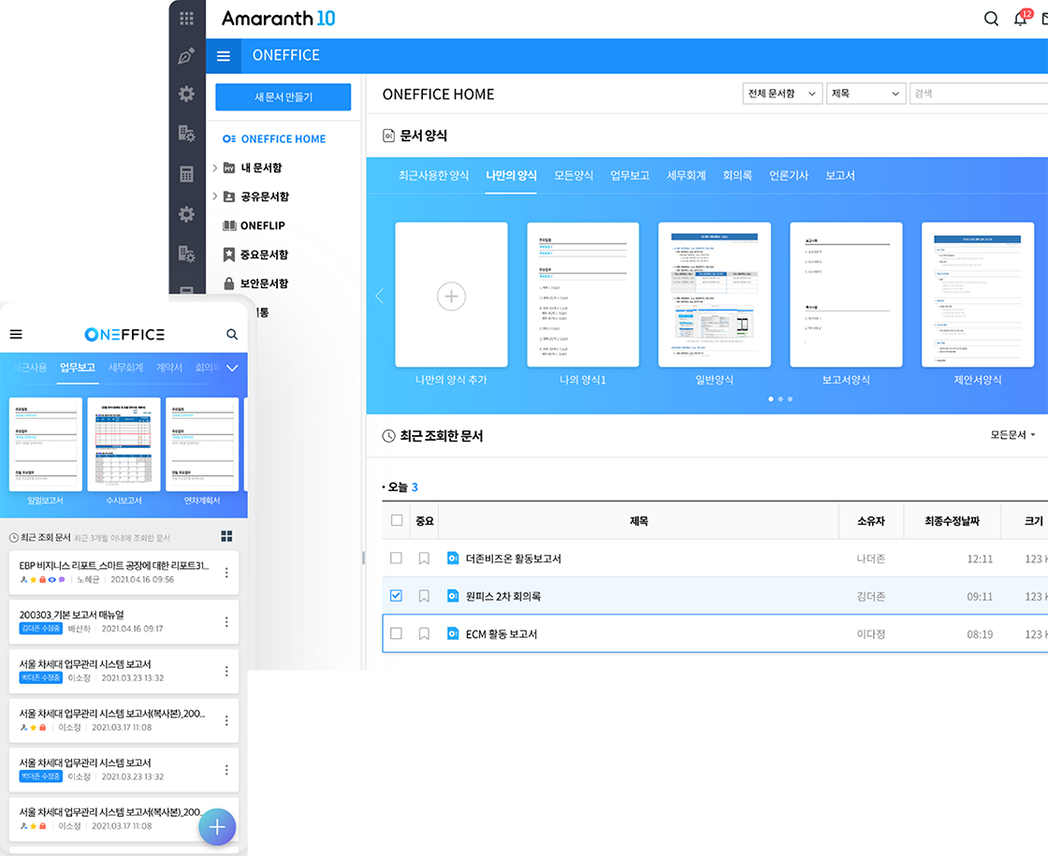Check the ECM 활동 보고서 row checkbox
Screen dimensions: 1048x856
[x=397, y=632]
